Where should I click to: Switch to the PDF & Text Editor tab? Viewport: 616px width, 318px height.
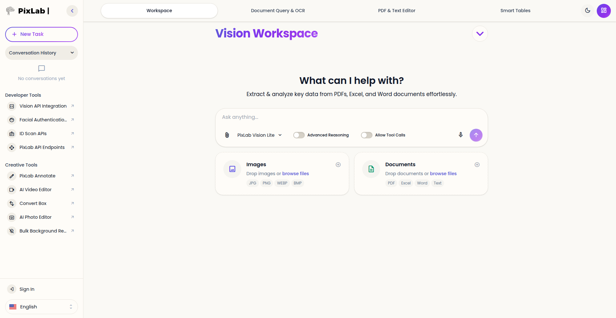[397, 11]
